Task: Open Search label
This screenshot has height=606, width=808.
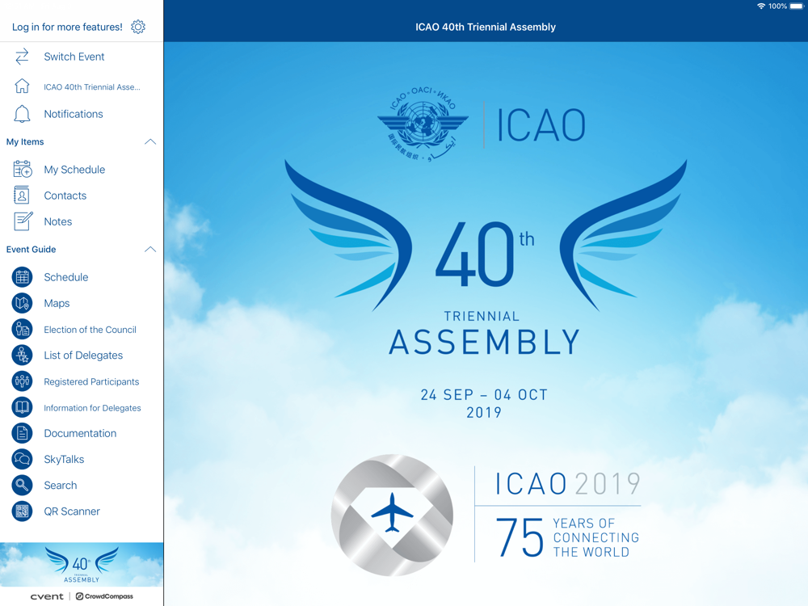Action: tap(61, 486)
